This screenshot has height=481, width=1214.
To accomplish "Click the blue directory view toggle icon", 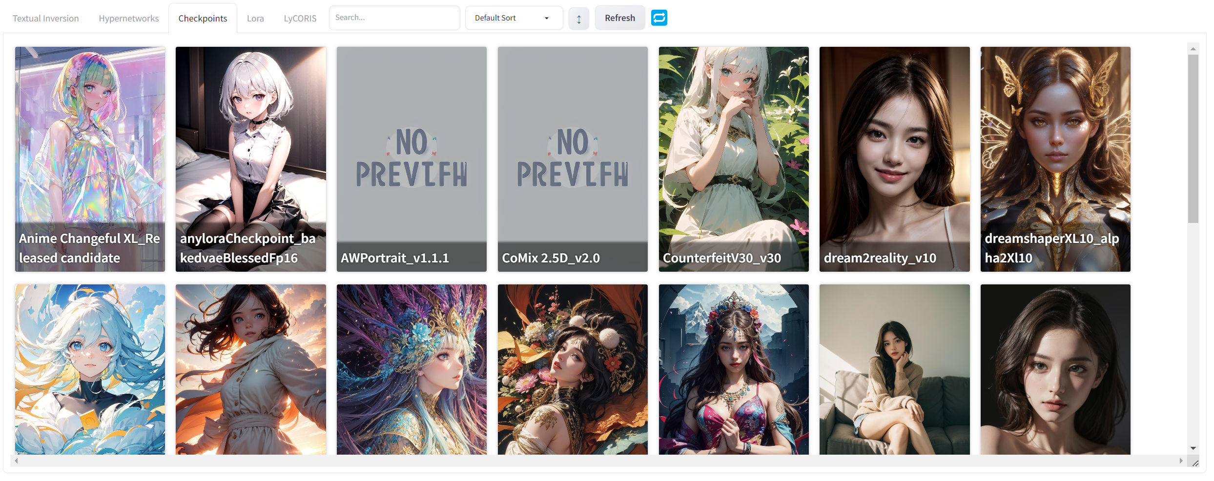I will pyautogui.click(x=659, y=18).
